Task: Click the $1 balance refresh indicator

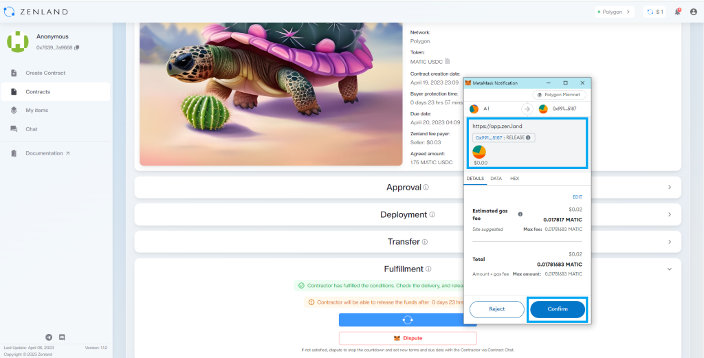Action: pyautogui.click(x=655, y=12)
